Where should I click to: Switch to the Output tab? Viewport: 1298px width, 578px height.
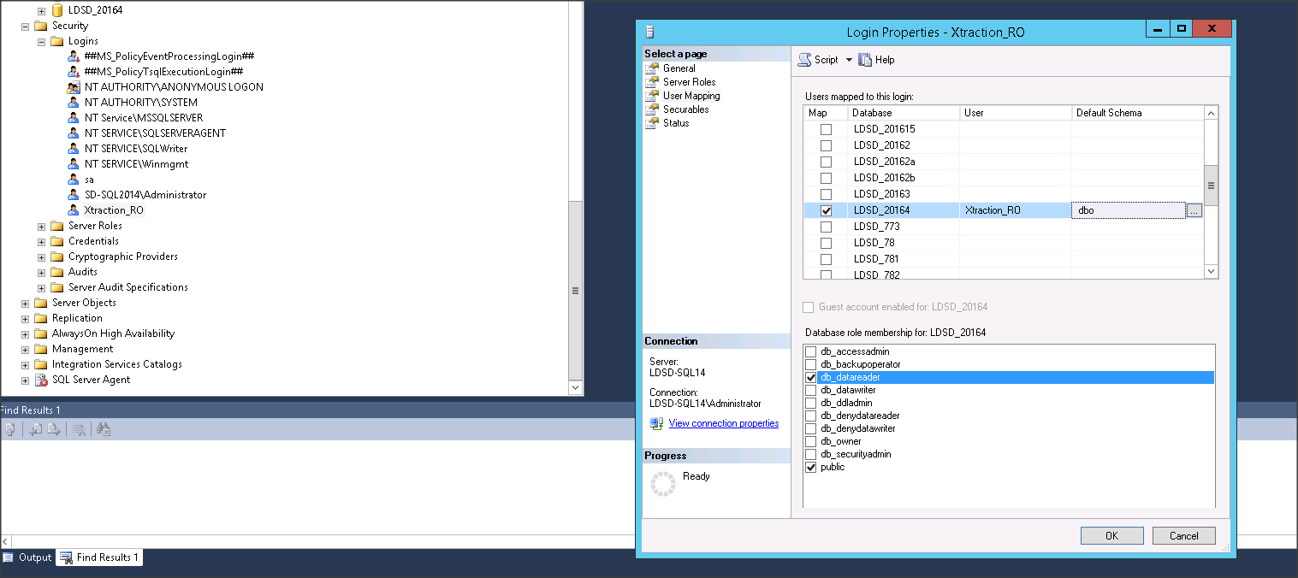33,557
